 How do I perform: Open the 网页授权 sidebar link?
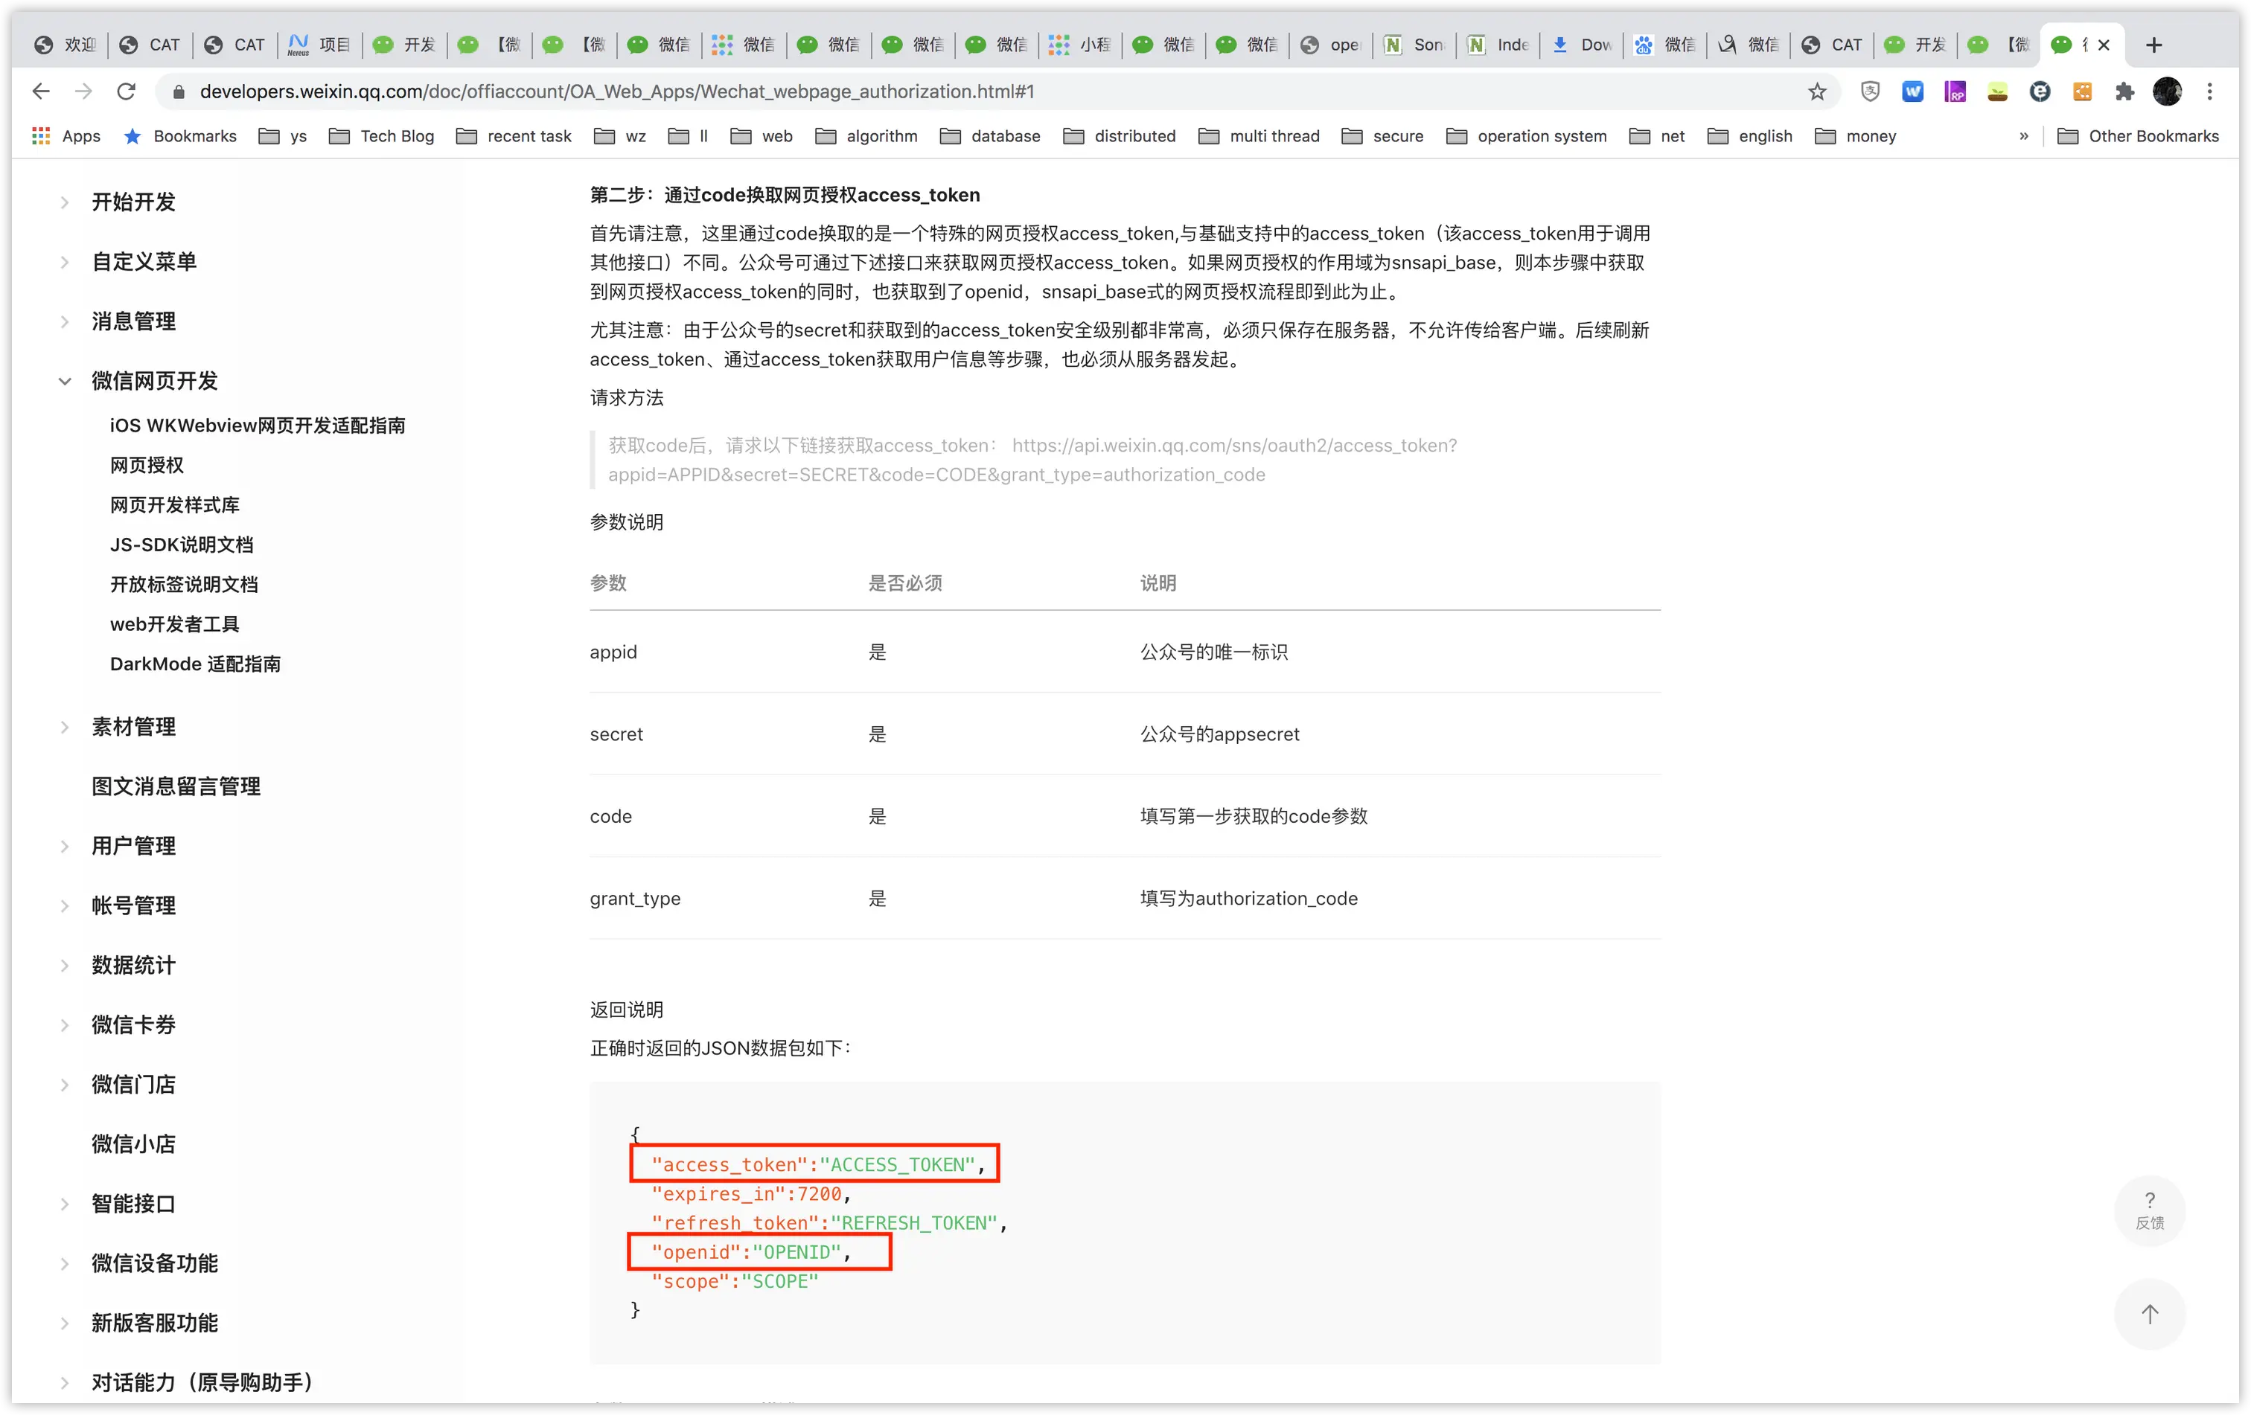(147, 465)
